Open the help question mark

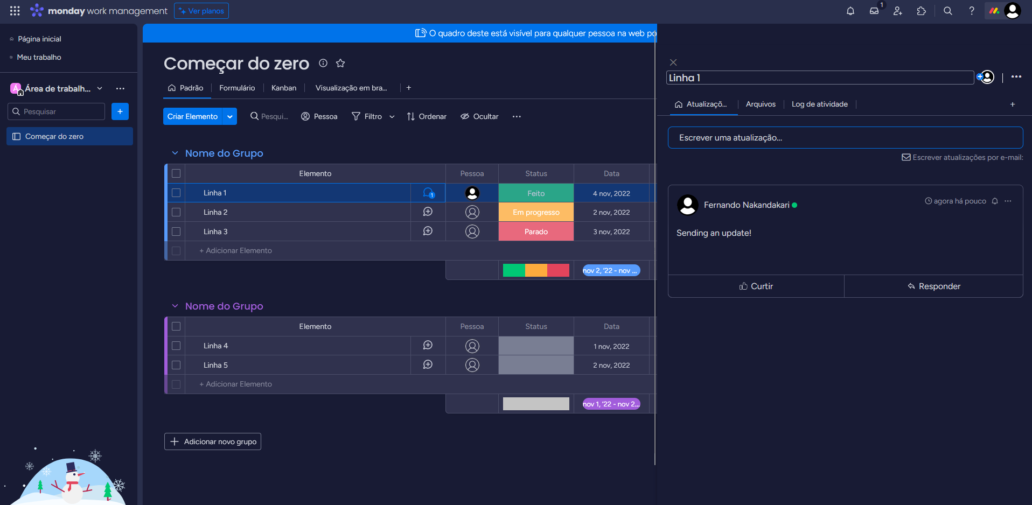coord(972,11)
